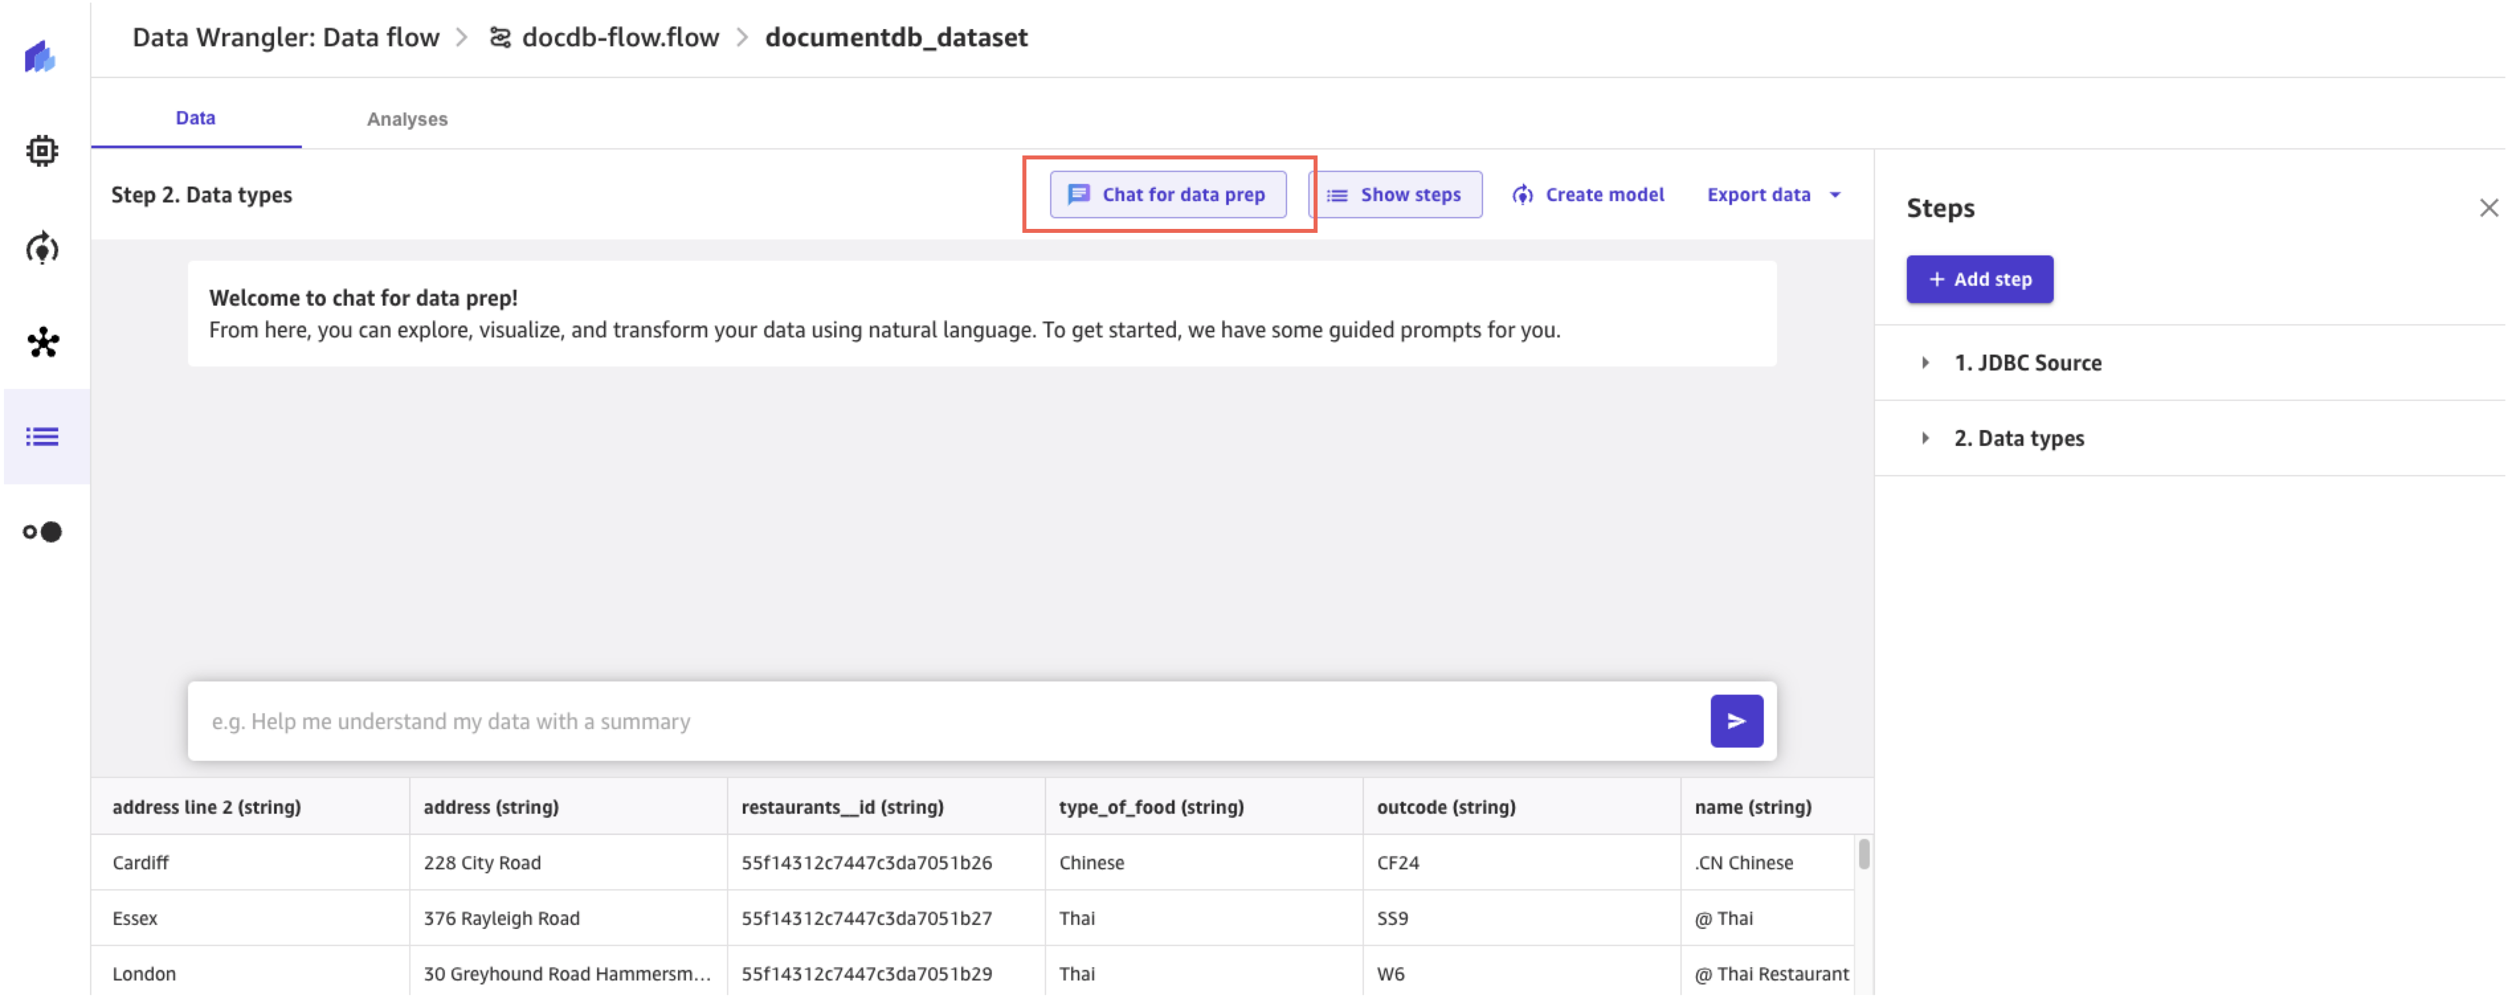Select the list lines sidebar icon
This screenshot has height=999, width=2508.
pyautogui.click(x=42, y=437)
